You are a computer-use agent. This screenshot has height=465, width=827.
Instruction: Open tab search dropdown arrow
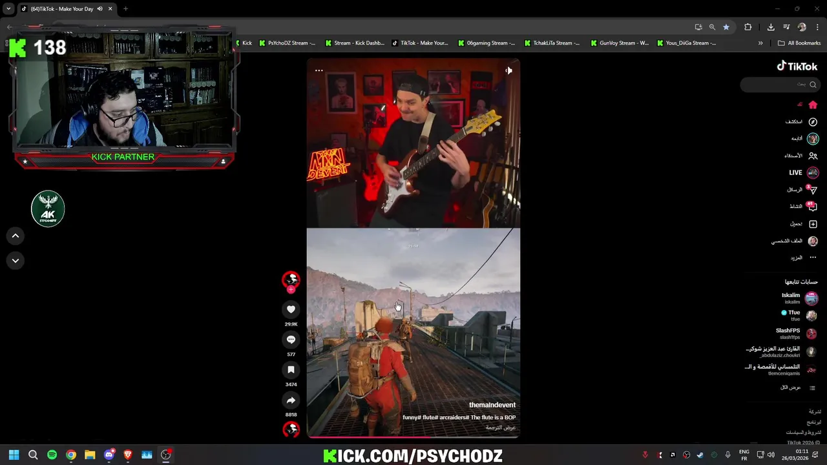tap(8, 8)
